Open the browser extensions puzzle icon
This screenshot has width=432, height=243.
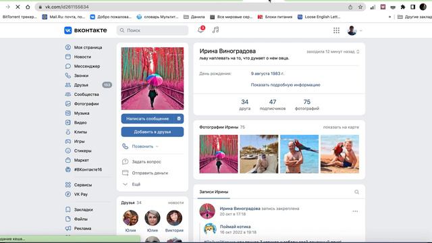coord(403,7)
